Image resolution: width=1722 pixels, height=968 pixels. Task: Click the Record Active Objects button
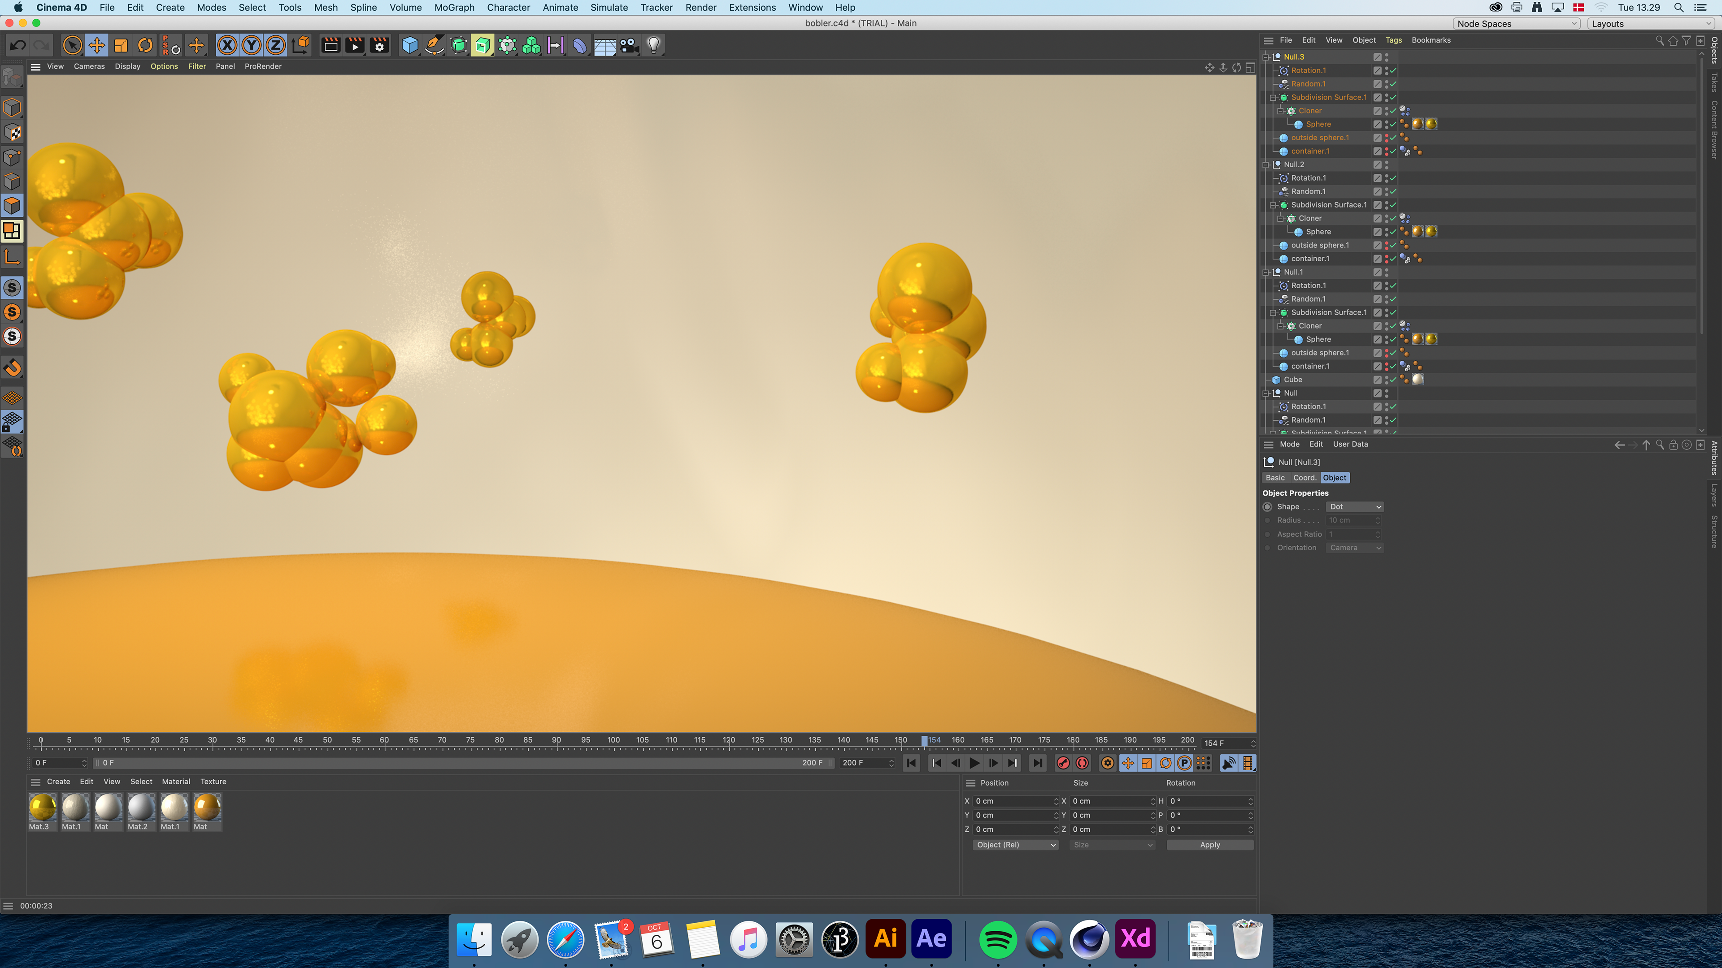(1063, 763)
